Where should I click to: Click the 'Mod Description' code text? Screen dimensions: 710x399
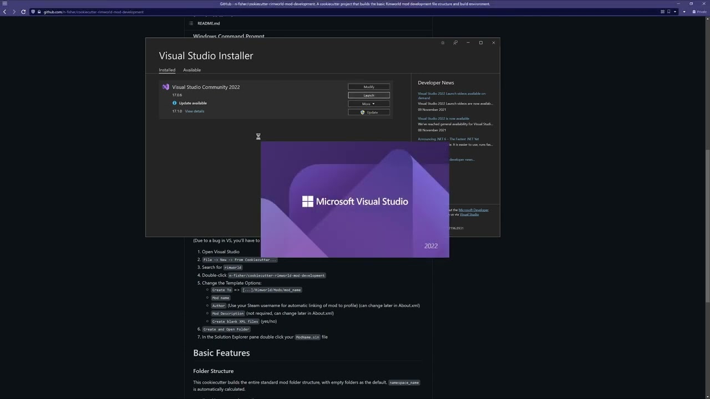click(228, 314)
